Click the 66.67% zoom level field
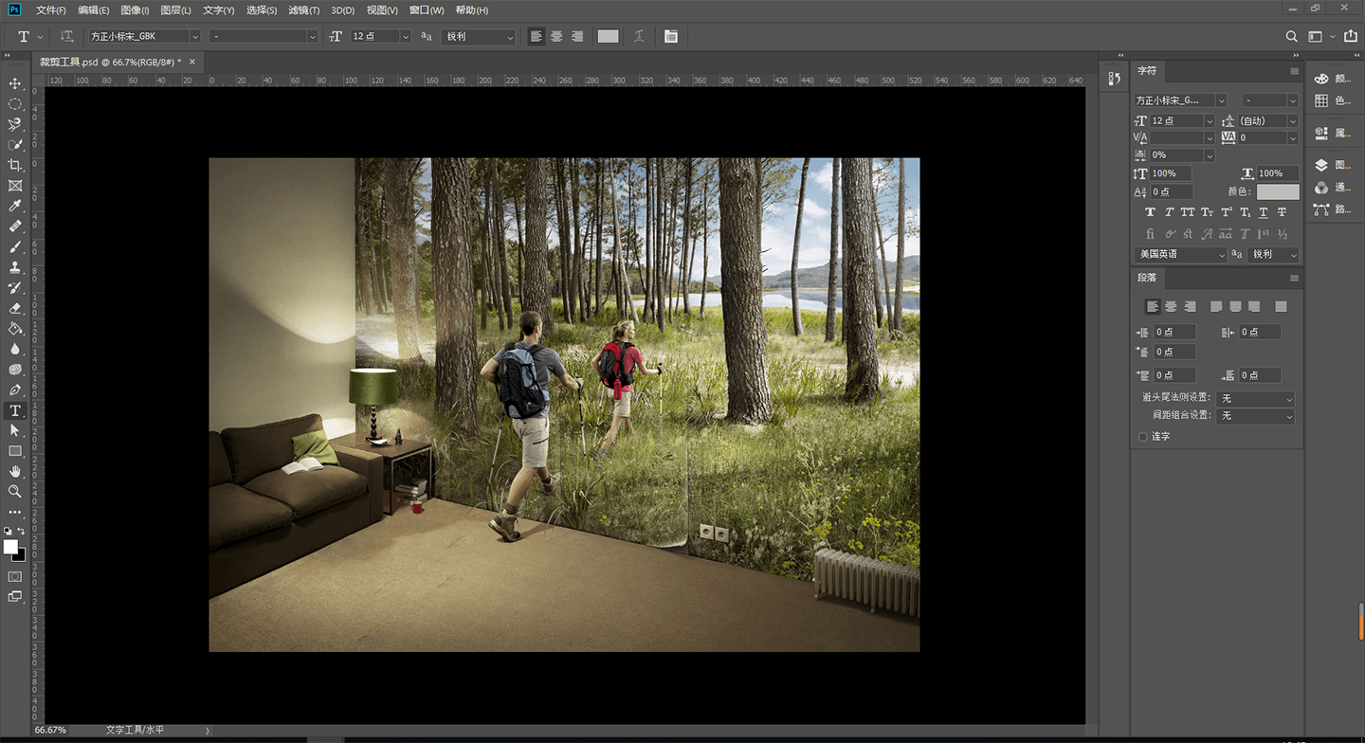Screen dimensions: 1365x743 point(51,731)
